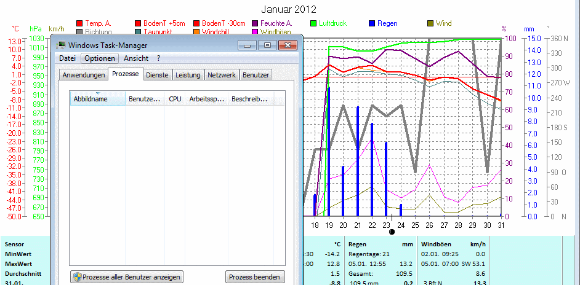The height and width of the screenshot is (285, 580).
Task: Click the olive Wind legend swatch
Action: (430, 23)
